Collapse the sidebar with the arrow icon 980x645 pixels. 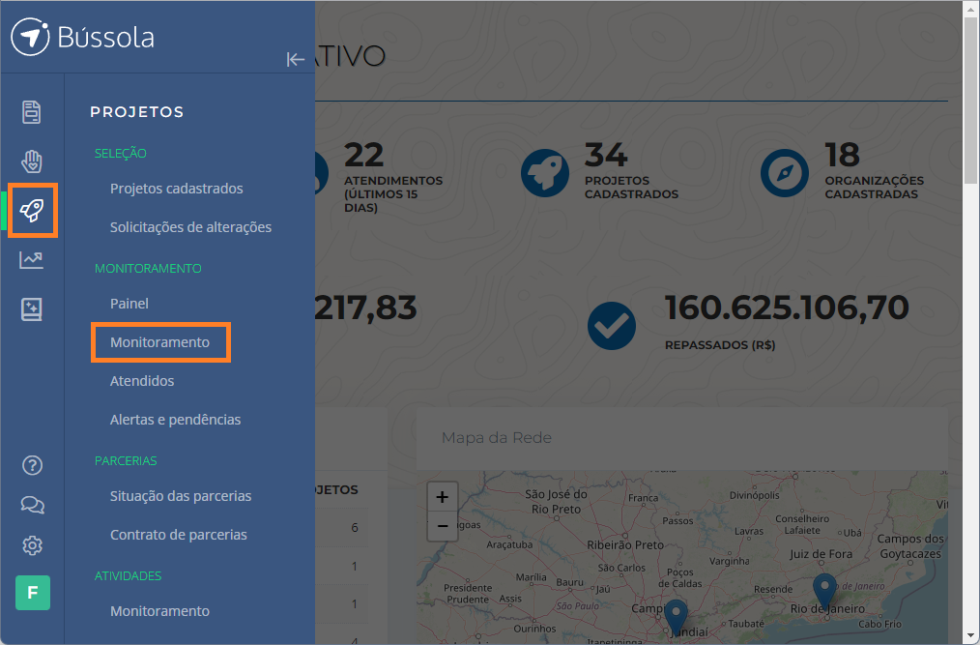(295, 59)
